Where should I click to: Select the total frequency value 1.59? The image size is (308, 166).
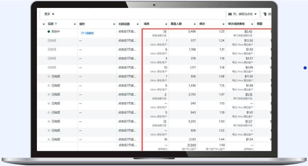coord(222,145)
